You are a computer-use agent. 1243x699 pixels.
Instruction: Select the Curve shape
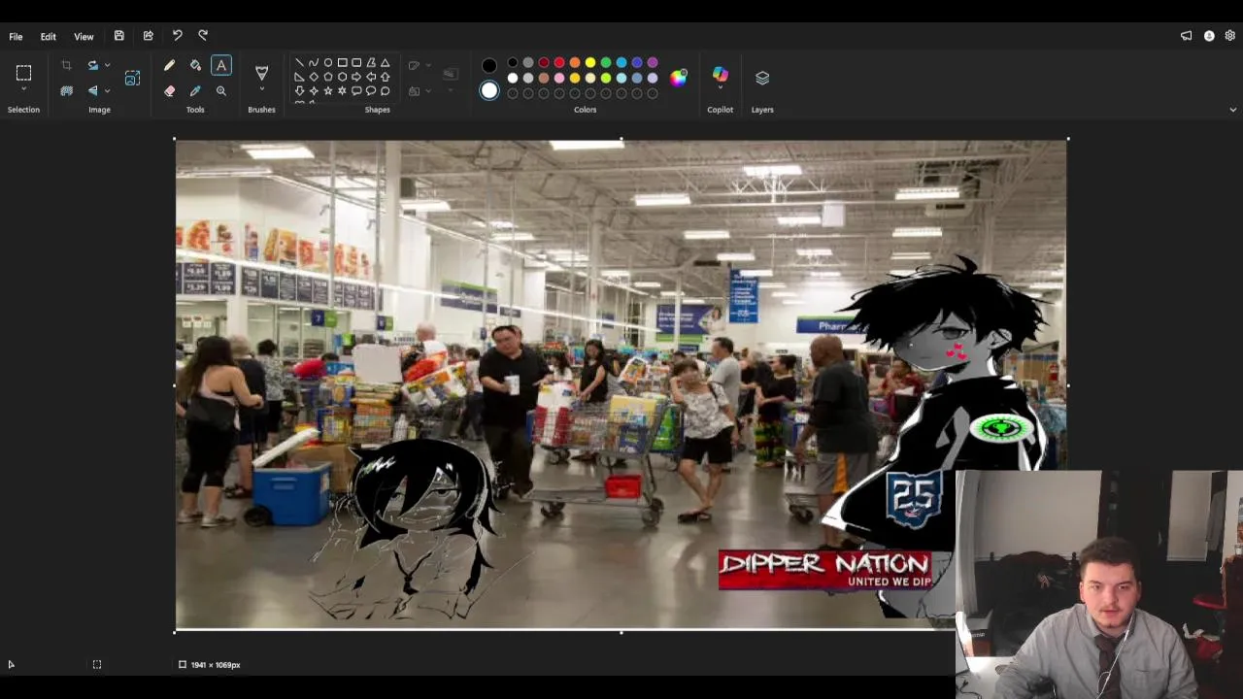[314, 63]
